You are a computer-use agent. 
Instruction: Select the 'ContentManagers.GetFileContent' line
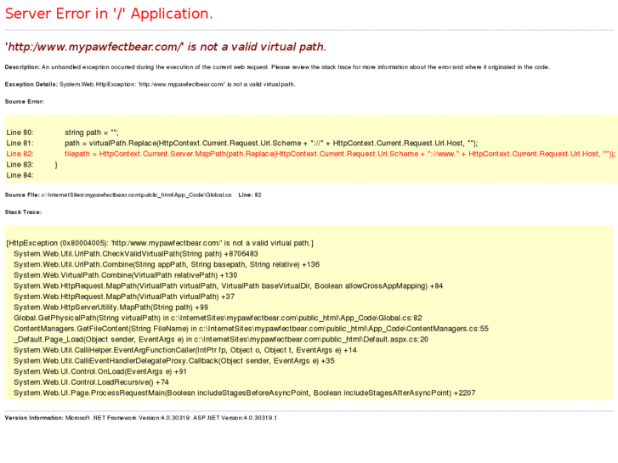click(251, 328)
